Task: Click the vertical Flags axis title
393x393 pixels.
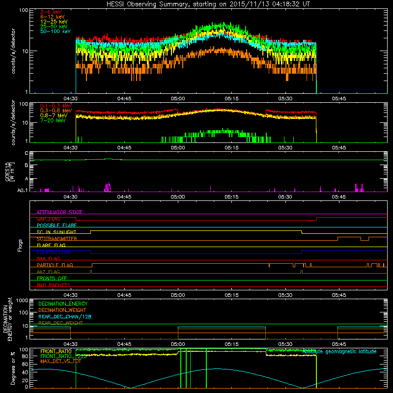Action: [20, 245]
